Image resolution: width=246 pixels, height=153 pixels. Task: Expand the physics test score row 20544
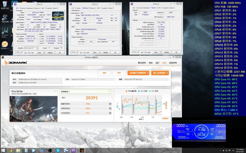point(110,108)
